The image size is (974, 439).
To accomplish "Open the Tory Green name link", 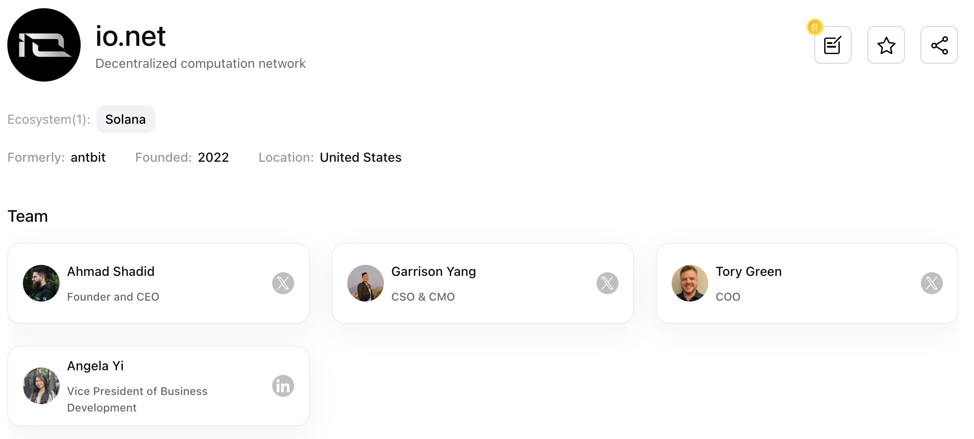I will tap(749, 271).
